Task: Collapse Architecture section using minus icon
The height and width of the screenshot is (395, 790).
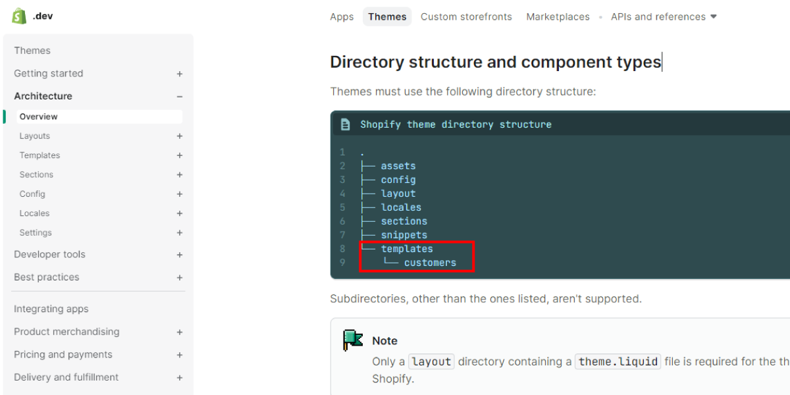Action: 180,96
